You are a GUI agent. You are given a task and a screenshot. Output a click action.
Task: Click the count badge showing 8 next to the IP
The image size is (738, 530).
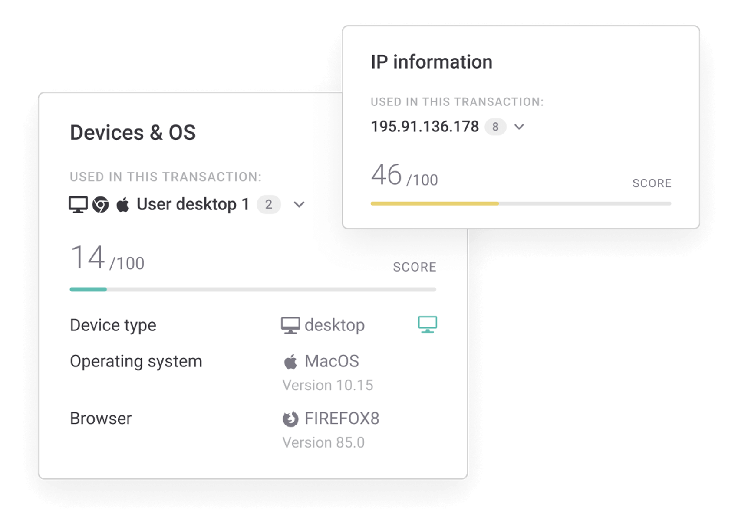tap(496, 127)
